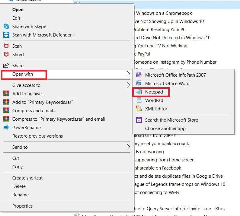Click the Notepad icon in submenu
The width and height of the screenshot is (240, 216).
point(139,92)
